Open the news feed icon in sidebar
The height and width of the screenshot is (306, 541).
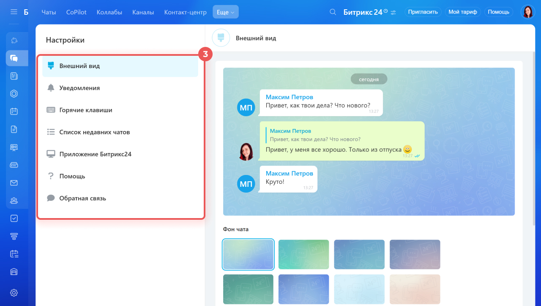tap(14, 76)
